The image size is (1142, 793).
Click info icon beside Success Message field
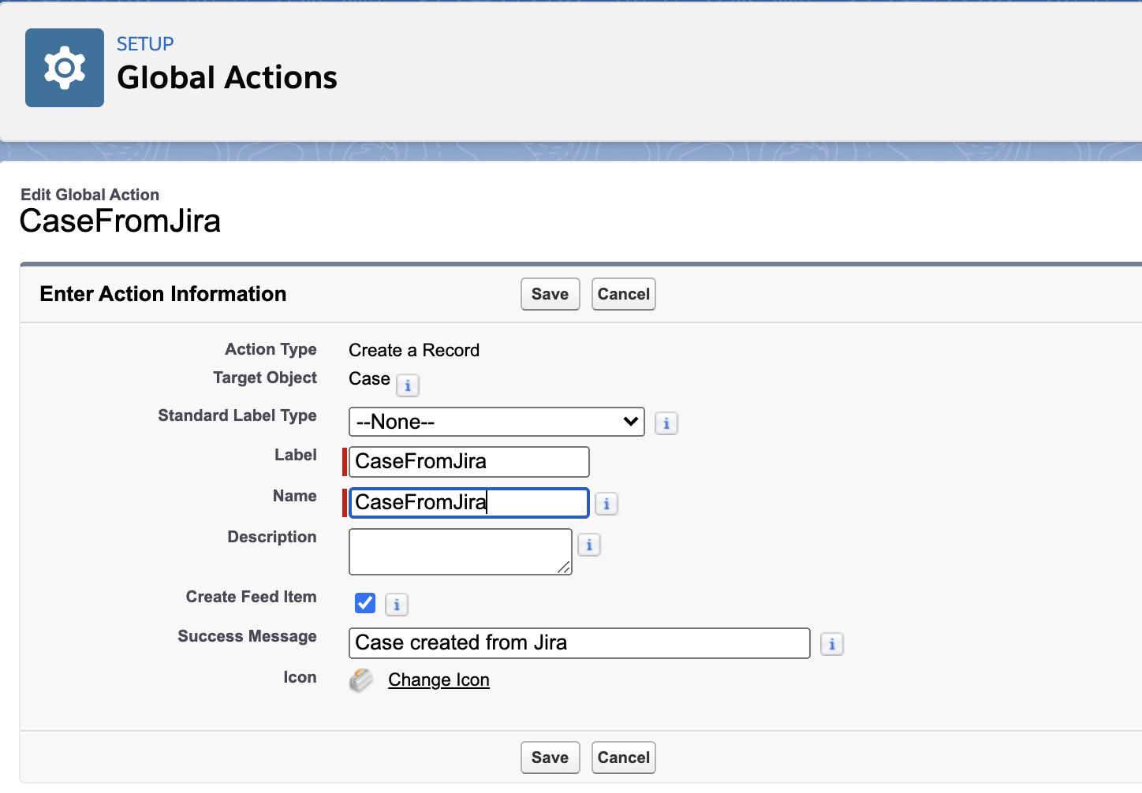831,644
